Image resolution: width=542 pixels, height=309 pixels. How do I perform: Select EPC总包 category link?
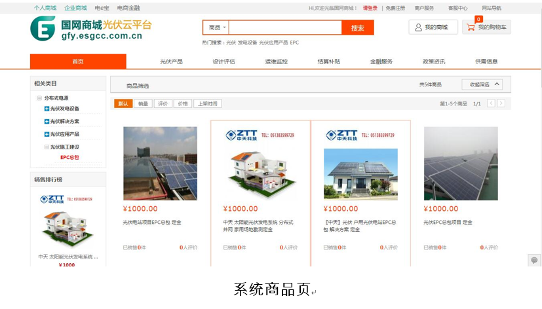pos(69,157)
